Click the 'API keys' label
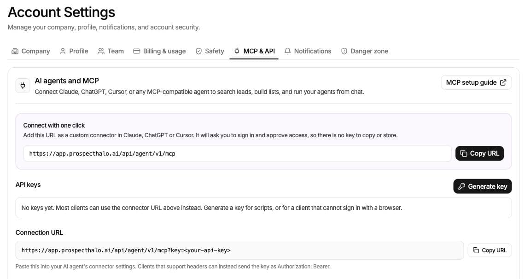Screen dimensions: 525x279 click(28, 185)
